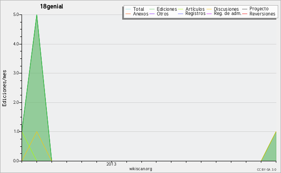The height and width of the screenshot is (173, 281).
Task: Click the 3.0 y-axis label
Action: (16, 73)
